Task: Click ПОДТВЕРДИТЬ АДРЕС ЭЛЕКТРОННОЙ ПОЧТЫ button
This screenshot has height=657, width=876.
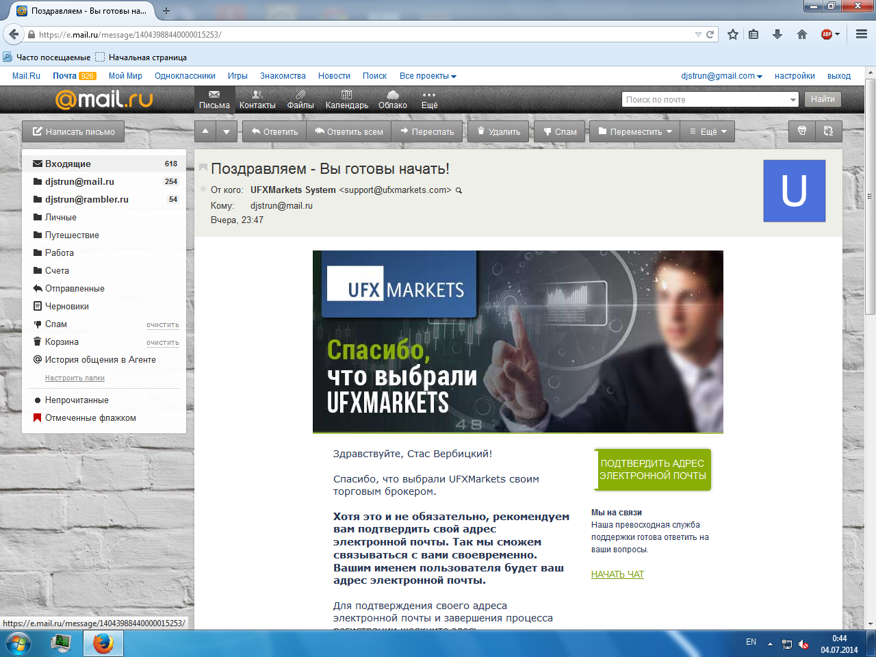Action: tap(652, 469)
